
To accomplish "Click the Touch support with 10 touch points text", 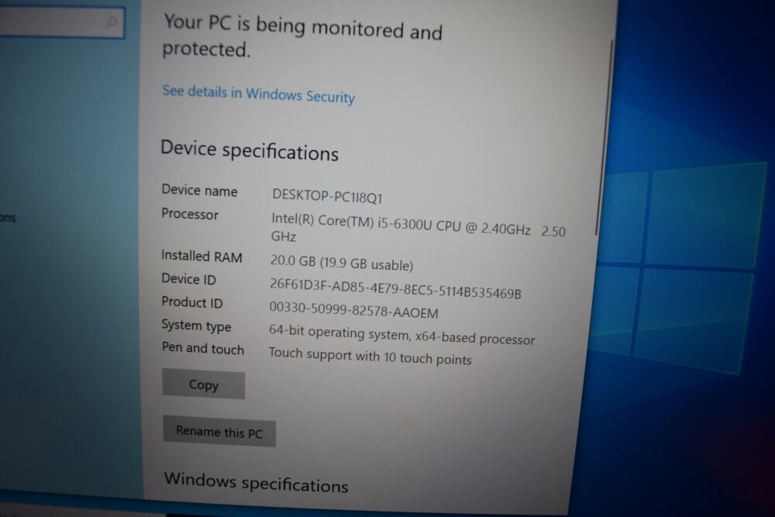I will pos(370,356).
